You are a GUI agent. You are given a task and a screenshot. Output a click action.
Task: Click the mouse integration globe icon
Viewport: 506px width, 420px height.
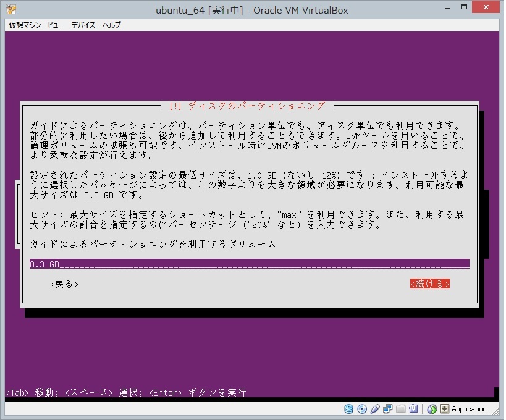click(x=432, y=409)
